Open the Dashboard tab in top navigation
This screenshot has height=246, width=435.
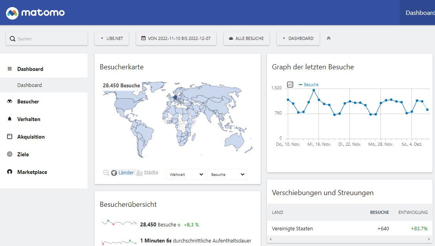click(x=420, y=13)
